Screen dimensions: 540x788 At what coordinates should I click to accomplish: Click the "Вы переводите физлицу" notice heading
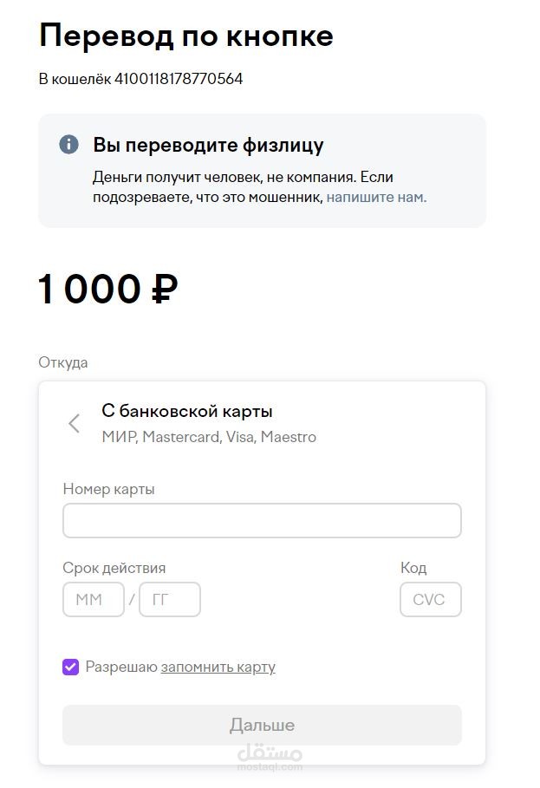click(208, 145)
